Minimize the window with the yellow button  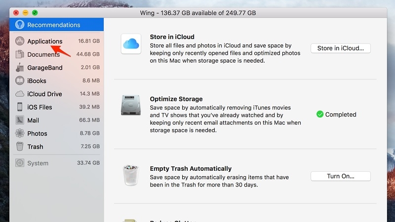[26, 13]
